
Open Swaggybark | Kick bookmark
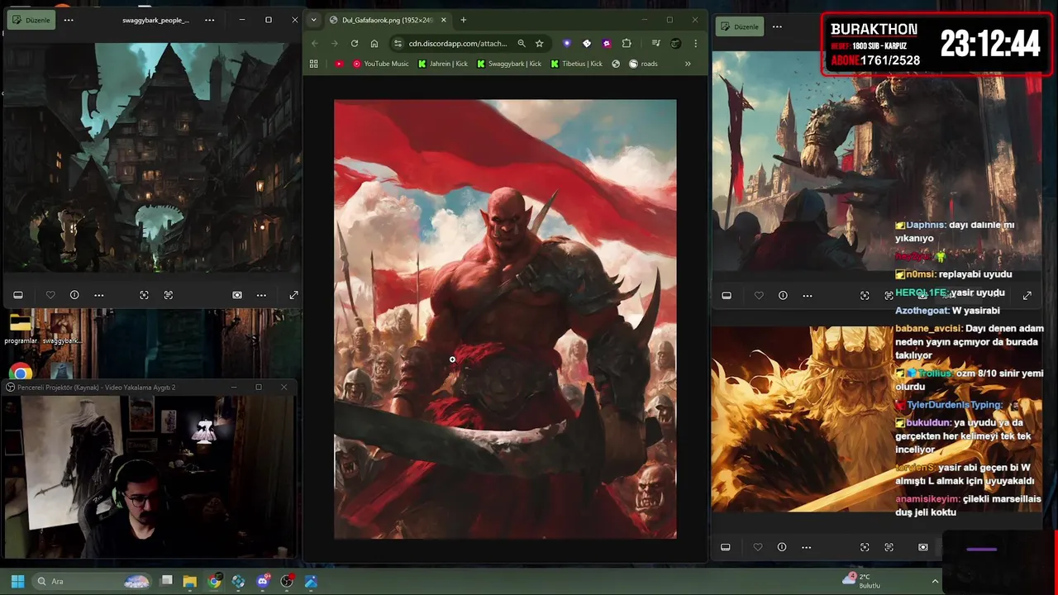click(x=509, y=64)
